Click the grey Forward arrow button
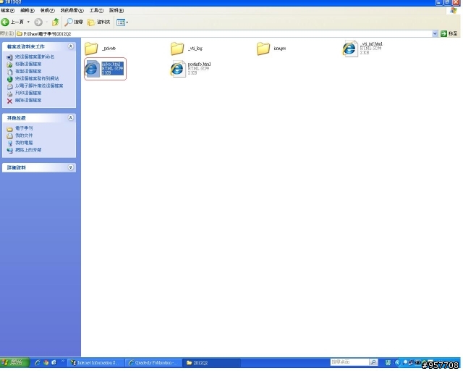463x371 pixels. [38, 22]
